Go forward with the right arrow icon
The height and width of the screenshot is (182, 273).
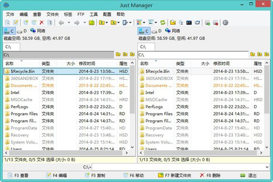(x=77, y=22)
